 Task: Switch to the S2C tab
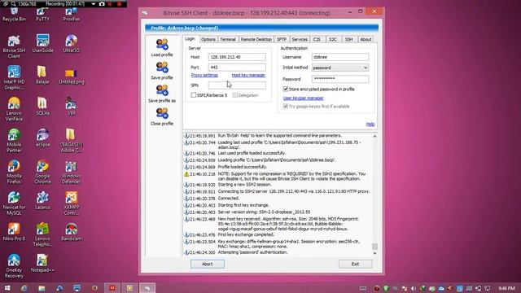pos(333,39)
